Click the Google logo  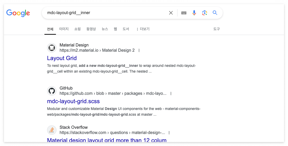[x=18, y=13]
